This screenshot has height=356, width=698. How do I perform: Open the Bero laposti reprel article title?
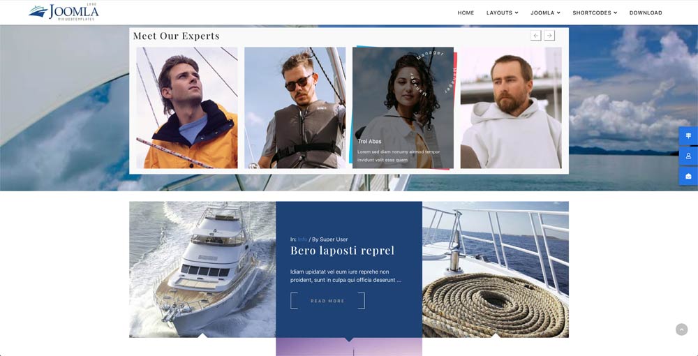click(342, 251)
